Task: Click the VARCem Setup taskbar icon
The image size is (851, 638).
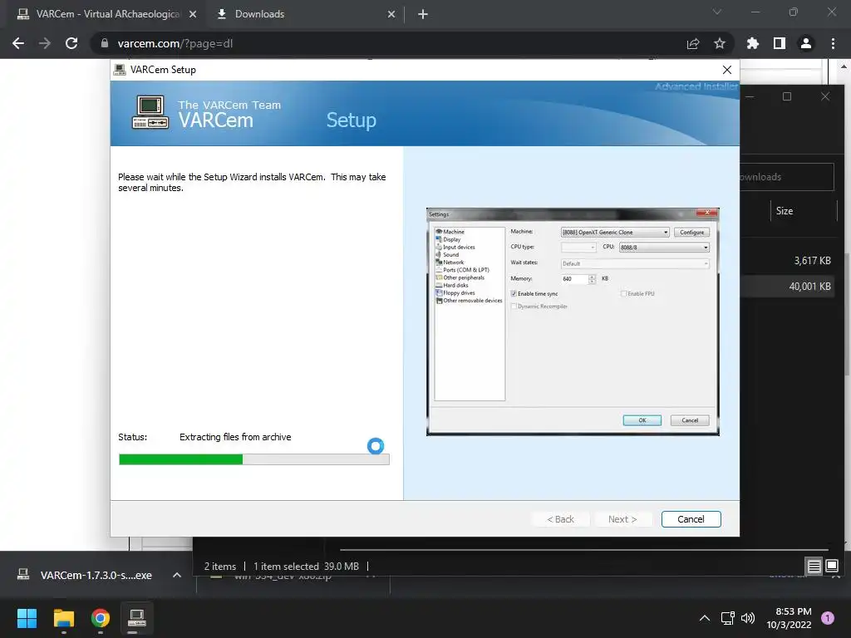Action: 137,618
